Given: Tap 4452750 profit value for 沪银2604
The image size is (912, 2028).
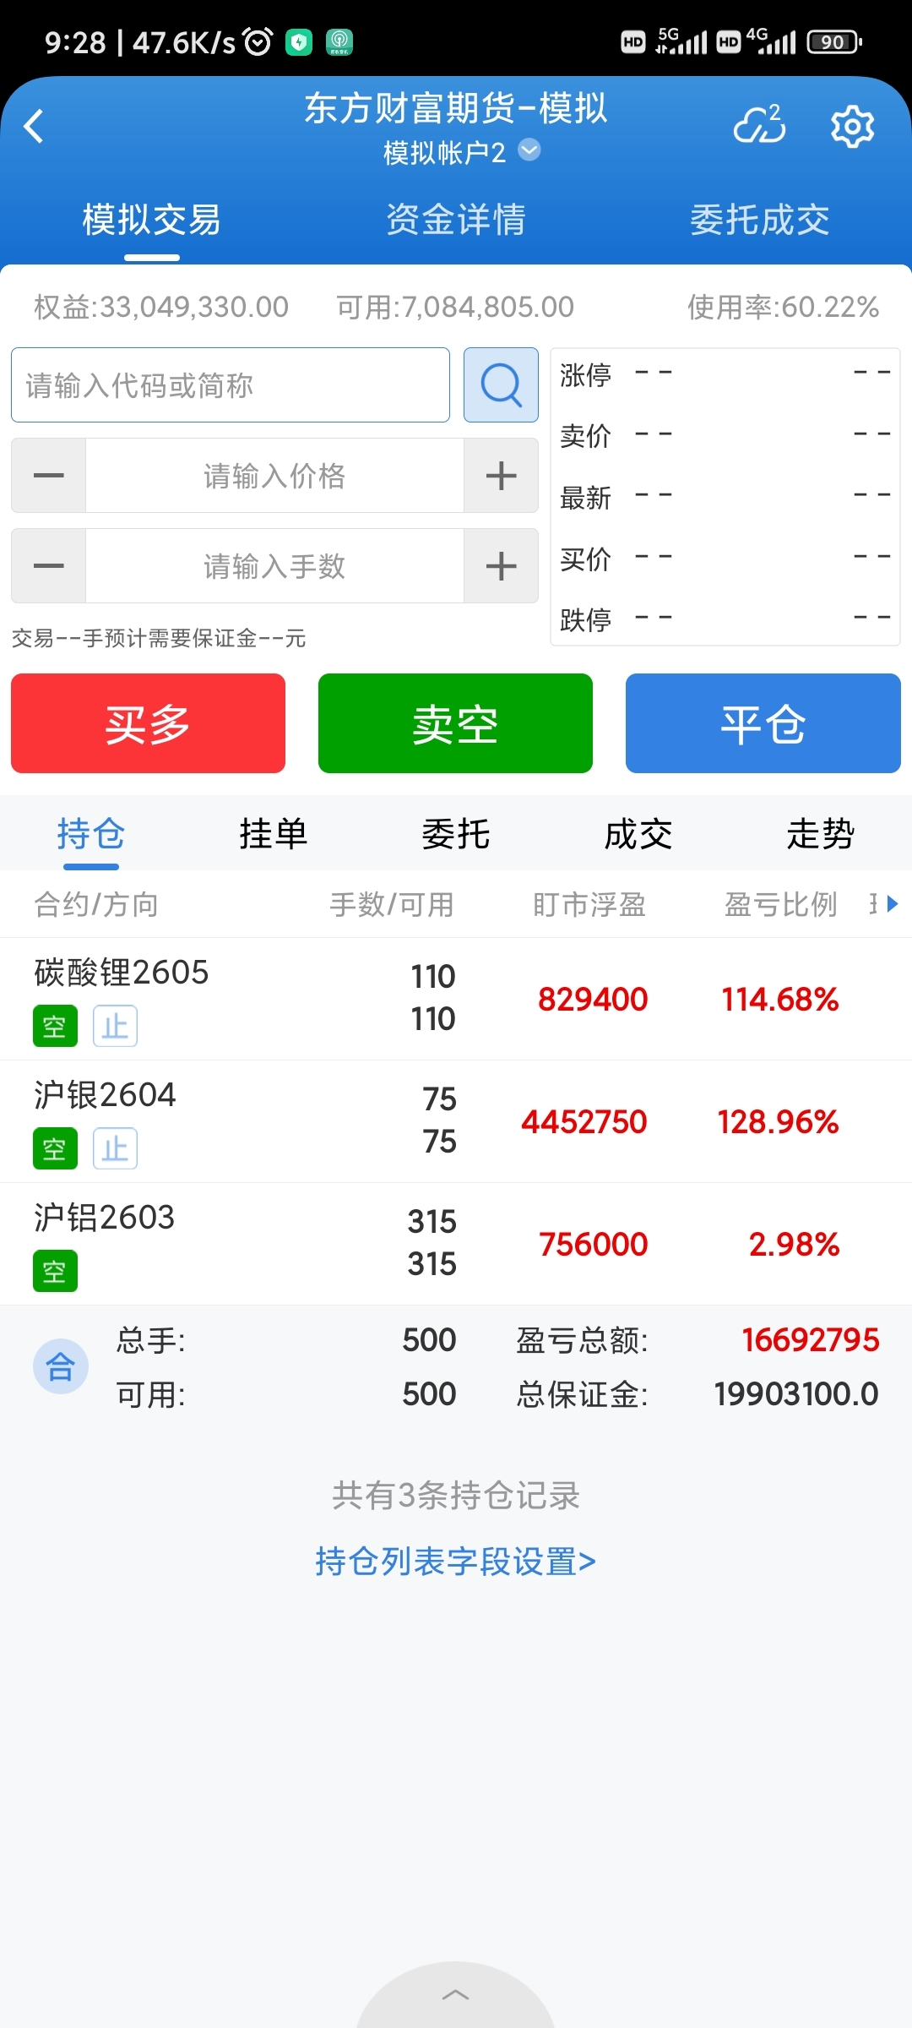Looking at the screenshot, I should [x=584, y=1122].
